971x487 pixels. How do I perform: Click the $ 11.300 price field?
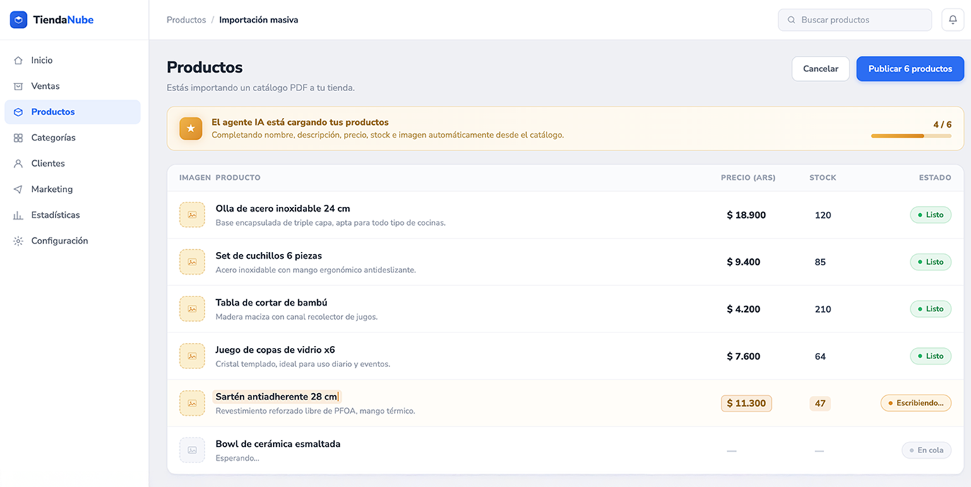tap(746, 403)
